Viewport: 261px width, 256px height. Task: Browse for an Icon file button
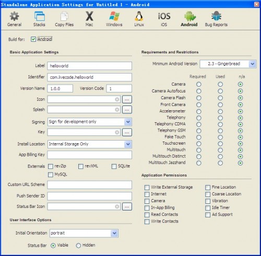(x=127, y=99)
